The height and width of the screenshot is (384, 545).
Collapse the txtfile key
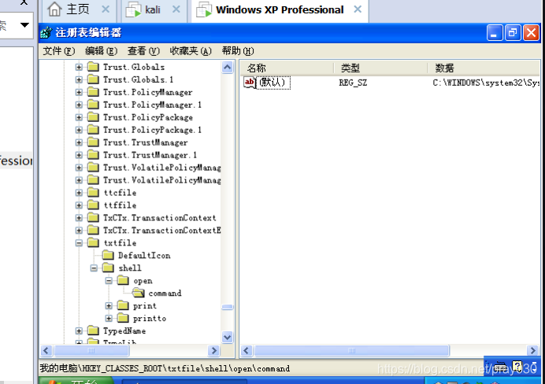(x=79, y=243)
